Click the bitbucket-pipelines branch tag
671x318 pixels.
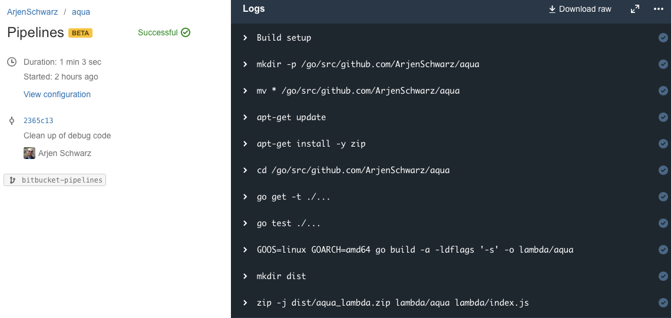(x=55, y=180)
